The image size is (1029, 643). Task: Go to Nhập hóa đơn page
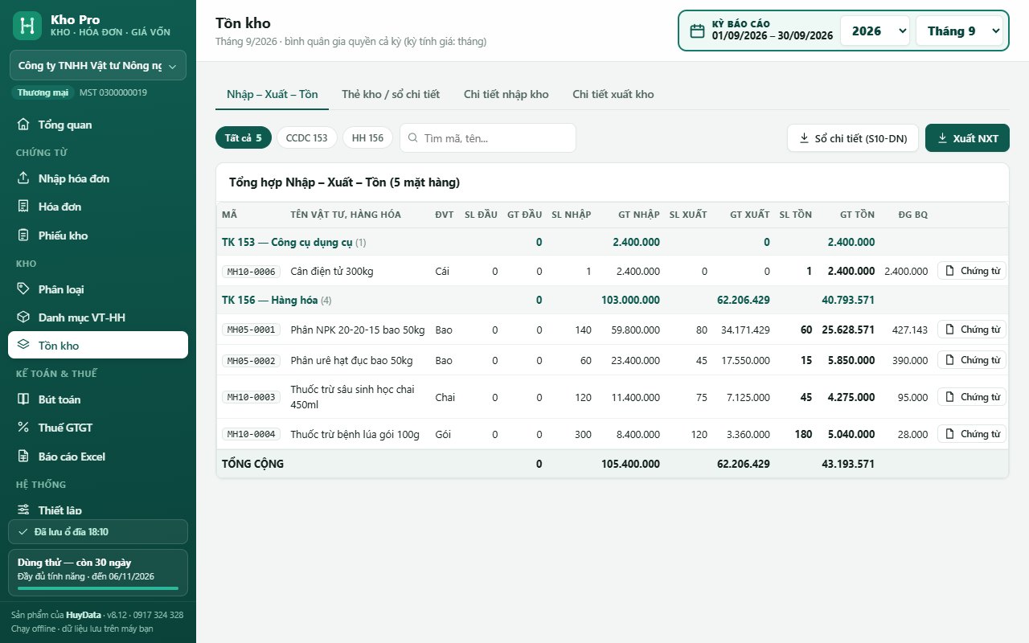coord(98,178)
